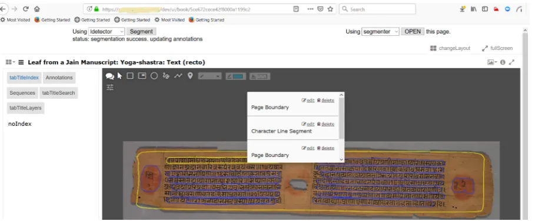542x221 pixels.
Task: Delete the Character Line Segment annotation
Action: pos(325,124)
